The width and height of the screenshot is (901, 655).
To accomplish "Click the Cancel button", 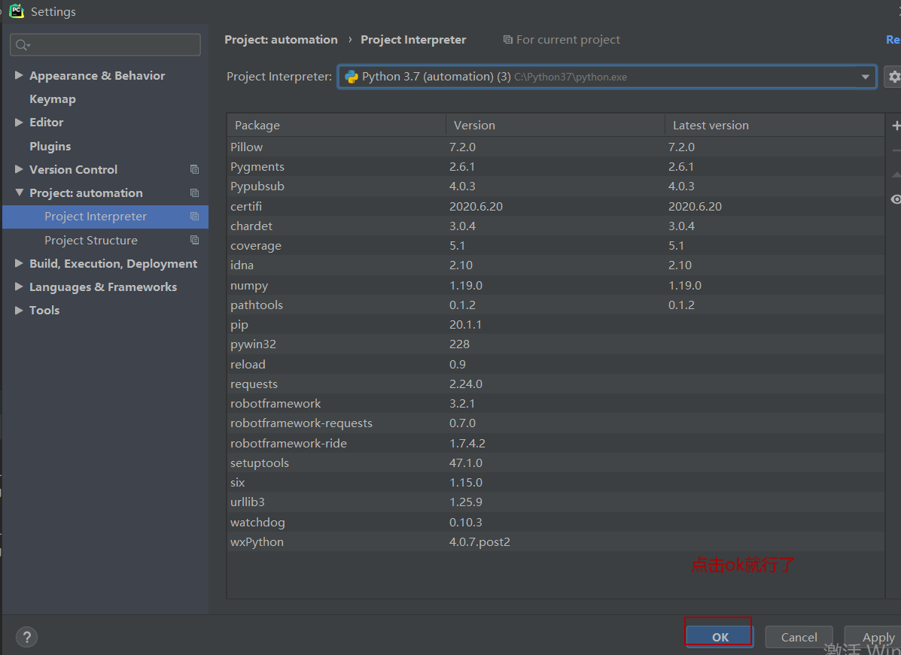I will click(x=799, y=636).
